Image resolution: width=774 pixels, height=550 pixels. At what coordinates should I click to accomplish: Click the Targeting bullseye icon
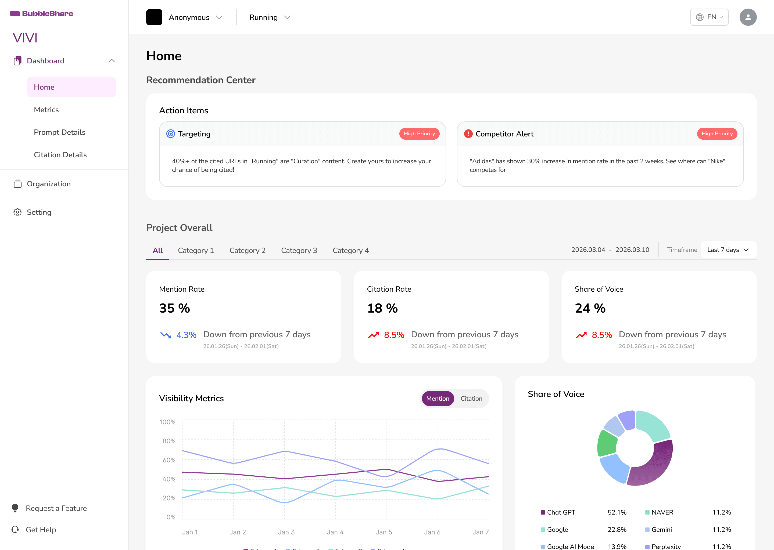point(170,133)
